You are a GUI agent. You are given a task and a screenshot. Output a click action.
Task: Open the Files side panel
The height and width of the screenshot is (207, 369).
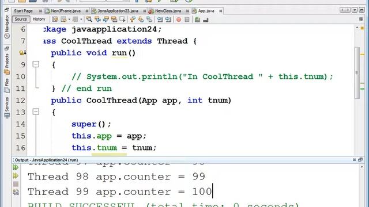pos(7,86)
